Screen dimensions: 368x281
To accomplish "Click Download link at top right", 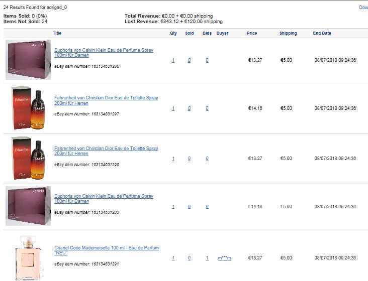I will 363,7.
